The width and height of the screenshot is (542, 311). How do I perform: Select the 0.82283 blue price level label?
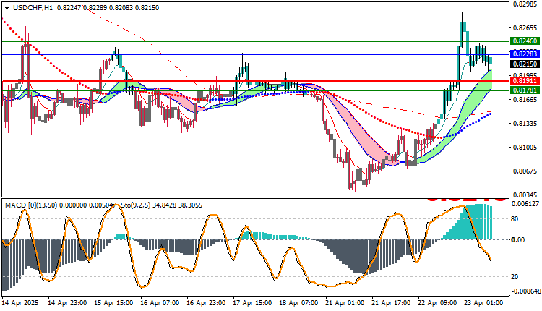(x=525, y=54)
